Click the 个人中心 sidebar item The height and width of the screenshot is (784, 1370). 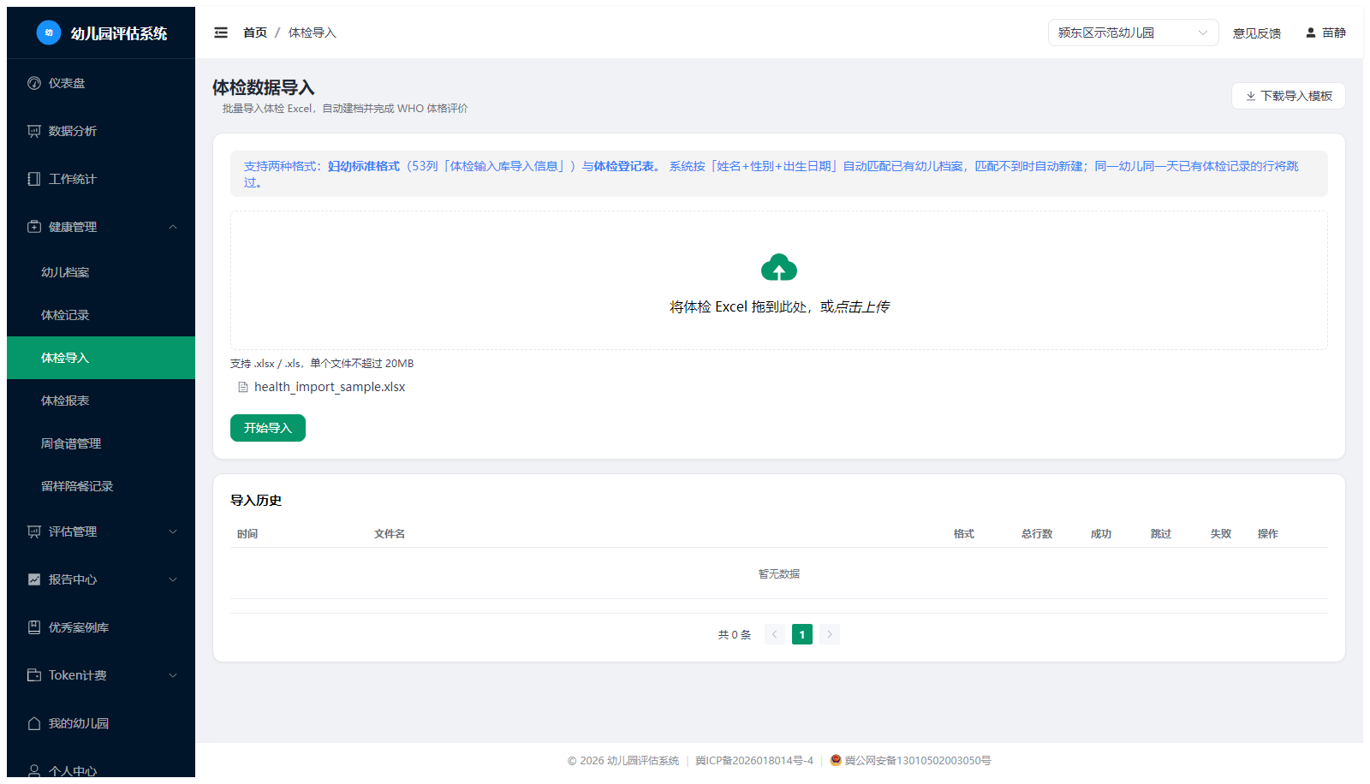[101, 769]
